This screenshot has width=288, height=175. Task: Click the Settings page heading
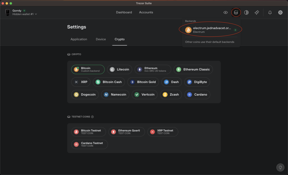point(76,27)
